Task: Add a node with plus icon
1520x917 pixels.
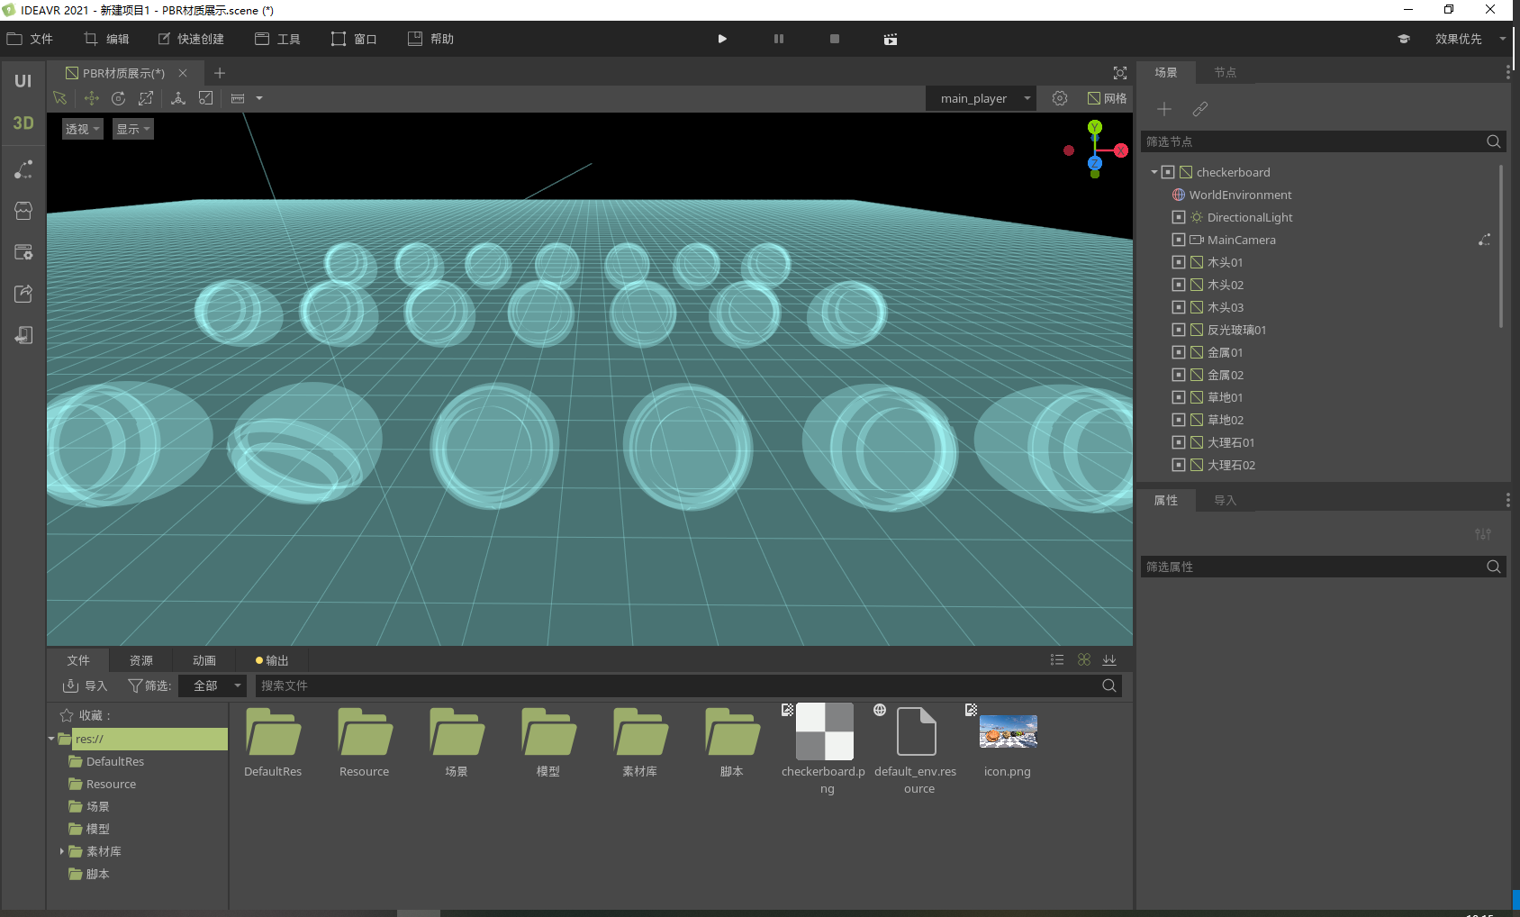Action: (1164, 109)
